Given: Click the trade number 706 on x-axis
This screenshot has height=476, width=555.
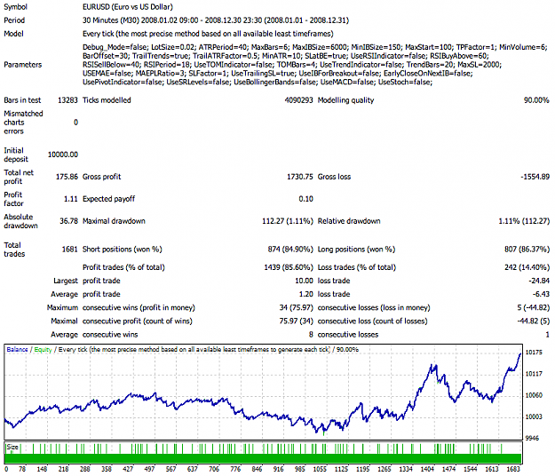Looking at the screenshot, I should click(214, 469).
